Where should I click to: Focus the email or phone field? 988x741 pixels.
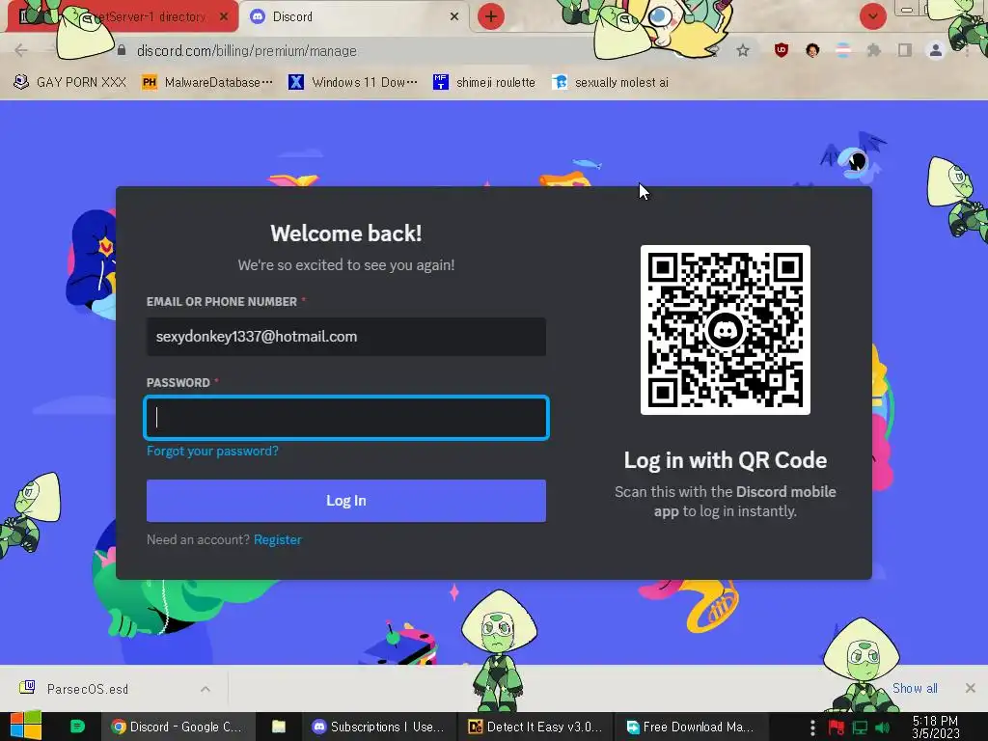346,337
